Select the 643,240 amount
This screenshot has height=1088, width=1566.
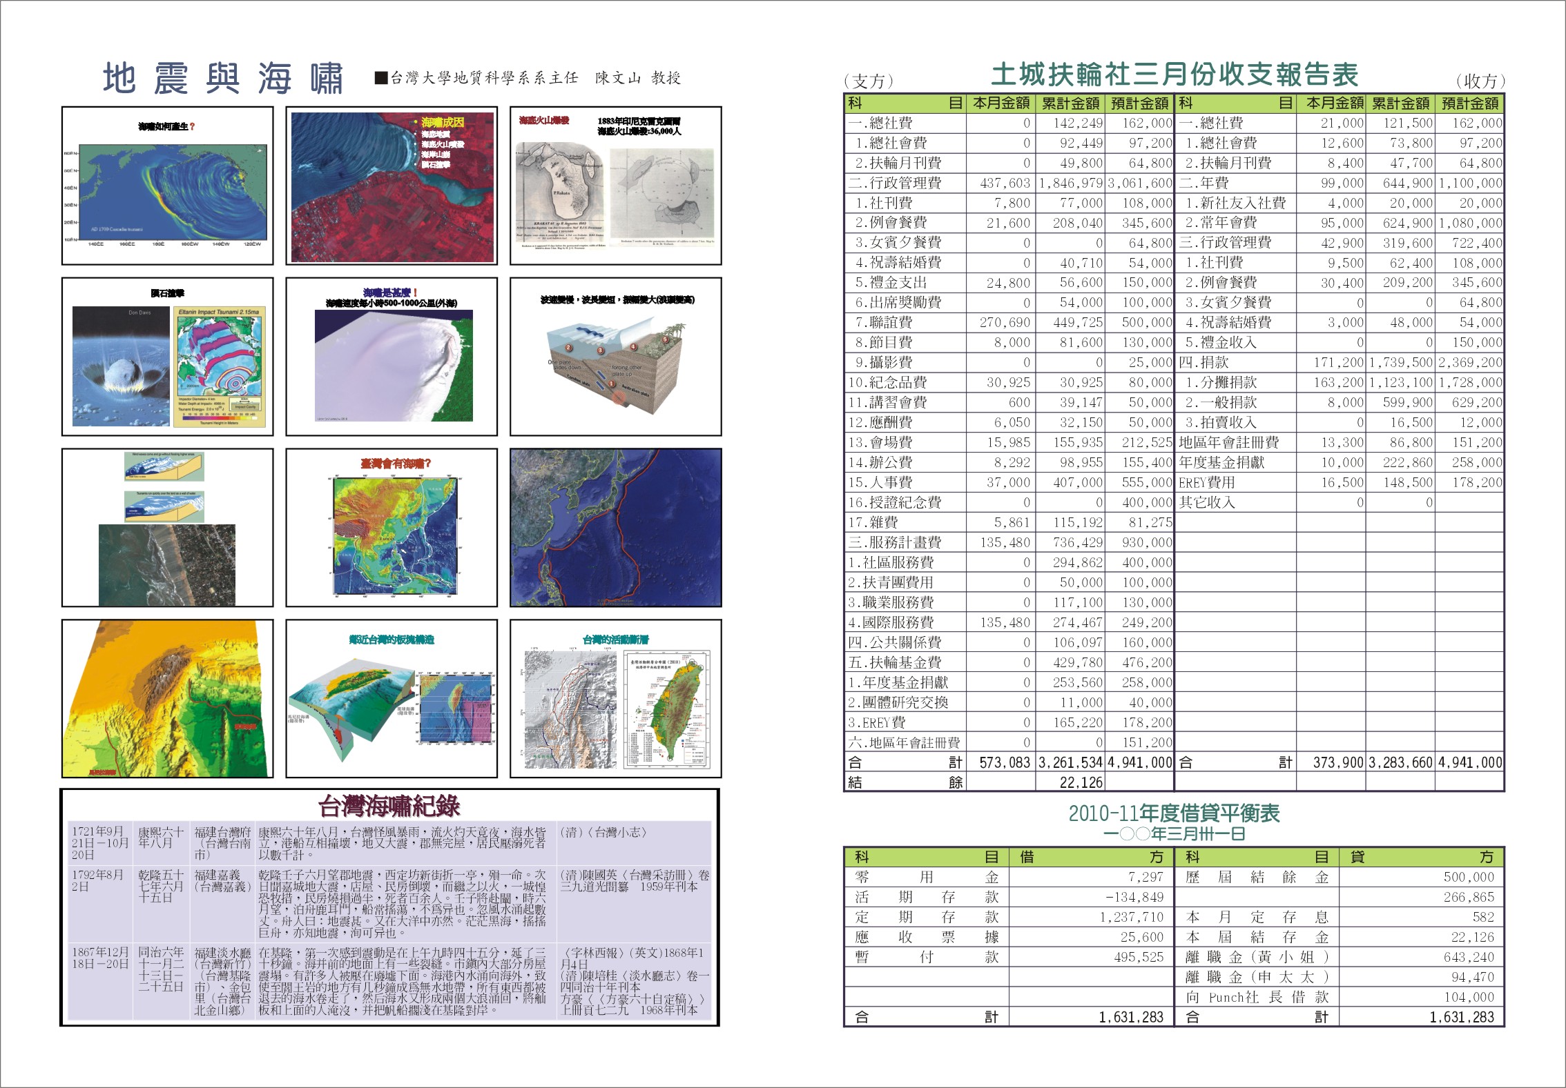[x=1469, y=957]
